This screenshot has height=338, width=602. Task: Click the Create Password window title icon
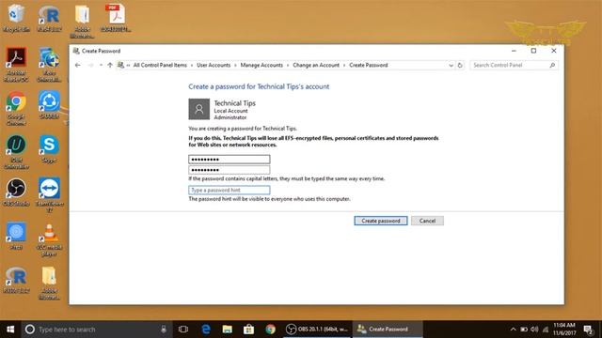76,51
